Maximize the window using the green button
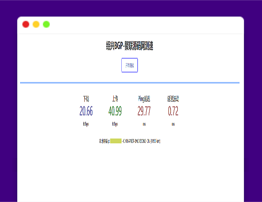The height and width of the screenshot is (202, 262). [46, 24]
